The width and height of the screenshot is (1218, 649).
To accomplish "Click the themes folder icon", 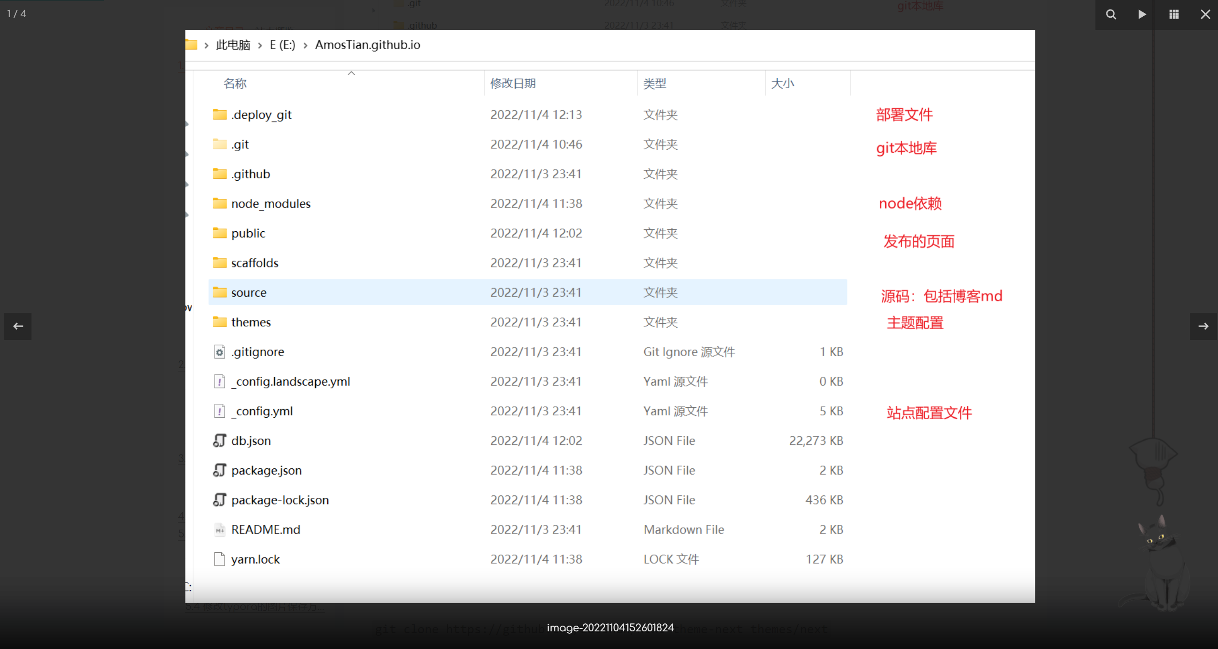I will [x=219, y=321].
